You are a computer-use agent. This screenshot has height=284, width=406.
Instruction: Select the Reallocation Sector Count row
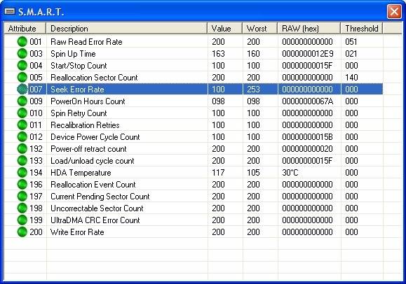[194, 77]
